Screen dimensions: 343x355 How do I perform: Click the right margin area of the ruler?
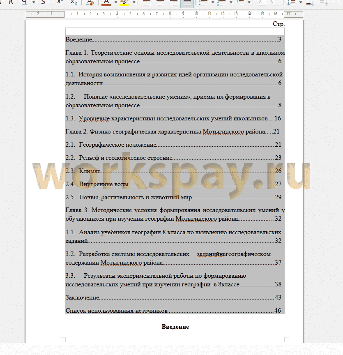tap(293, 14)
